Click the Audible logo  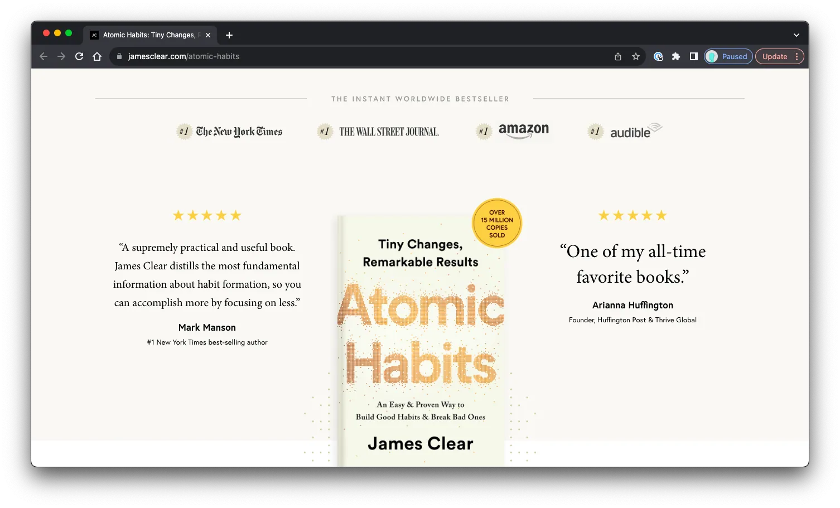point(636,131)
